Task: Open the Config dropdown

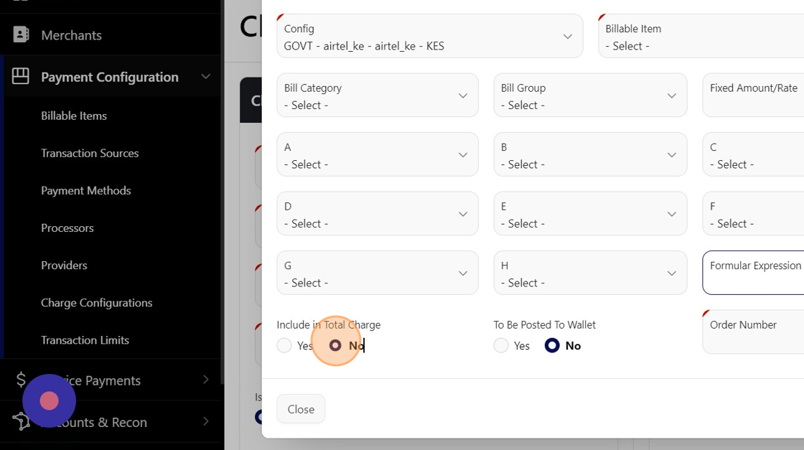Action: coord(429,37)
